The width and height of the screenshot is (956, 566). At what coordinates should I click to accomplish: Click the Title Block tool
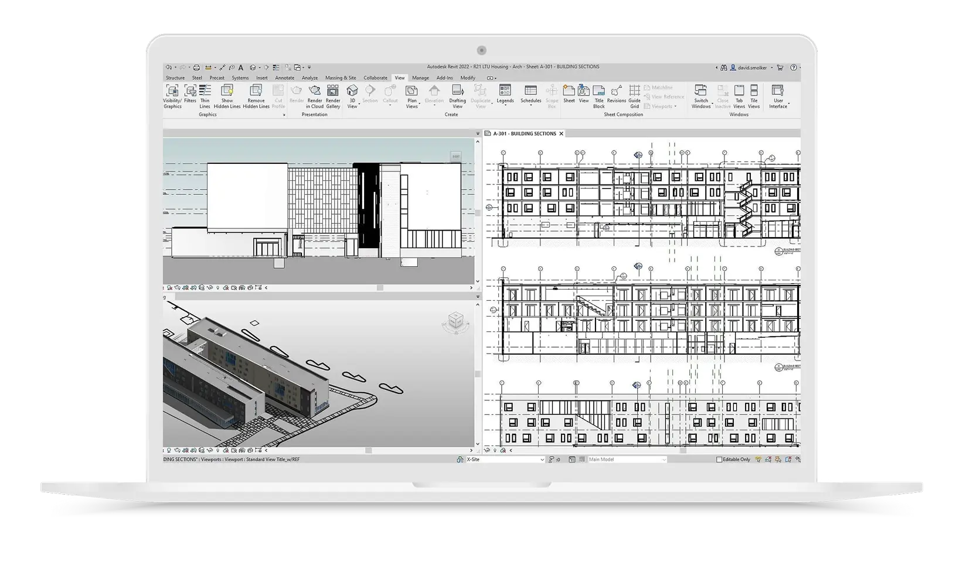[598, 97]
